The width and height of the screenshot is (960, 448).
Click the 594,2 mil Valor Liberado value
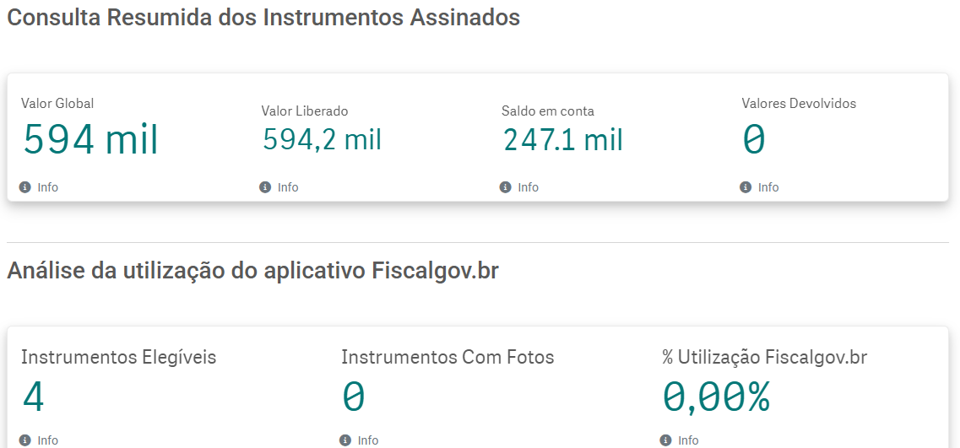click(x=322, y=139)
